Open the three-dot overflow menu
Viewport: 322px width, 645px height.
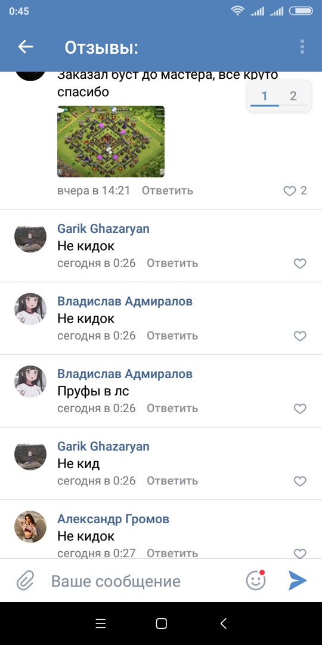302,47
